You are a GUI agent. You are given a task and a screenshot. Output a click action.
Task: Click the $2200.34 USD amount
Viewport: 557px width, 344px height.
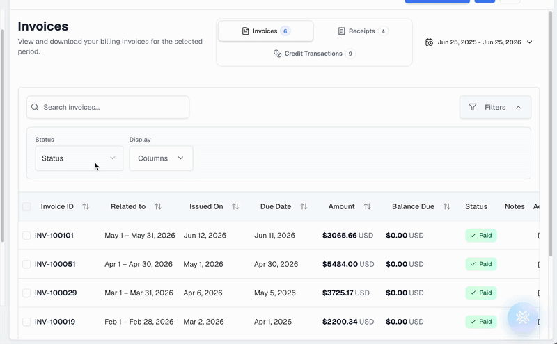point(348,322)
